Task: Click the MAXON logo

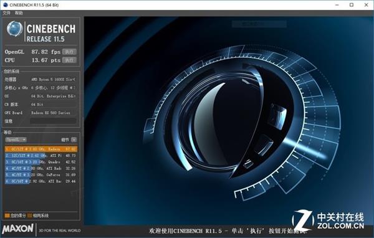Action: [18, 229]
